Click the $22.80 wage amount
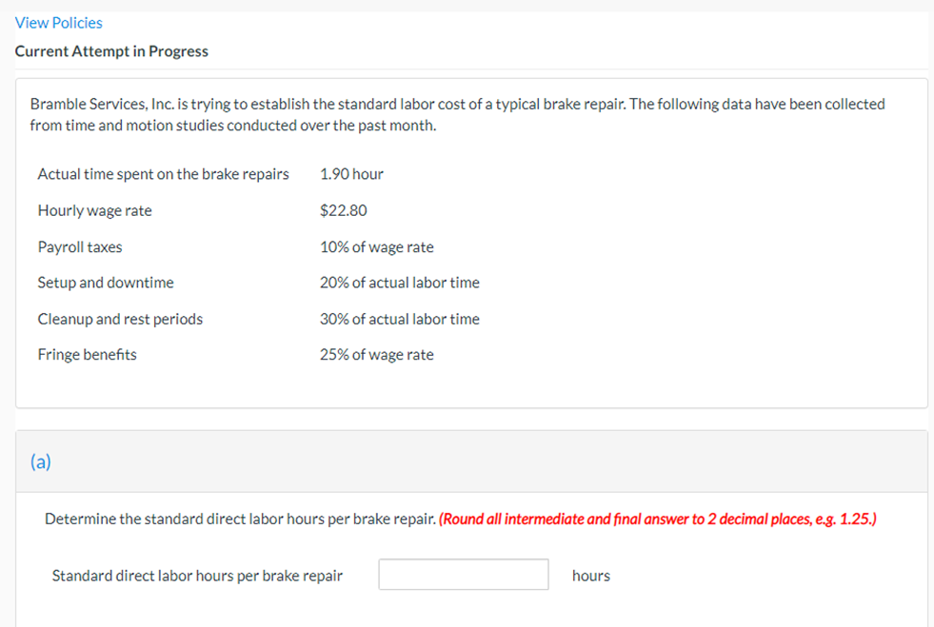The image size is (934, 627). pyautogui.click(x=340, y=210)
